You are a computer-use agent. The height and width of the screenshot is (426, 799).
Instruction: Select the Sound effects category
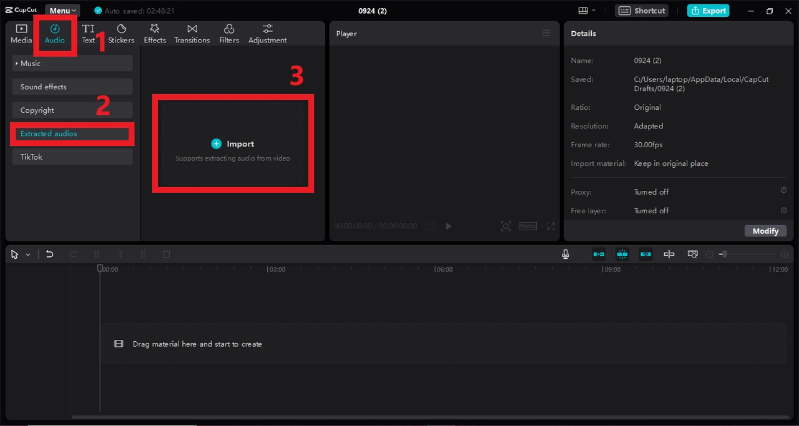72,87
